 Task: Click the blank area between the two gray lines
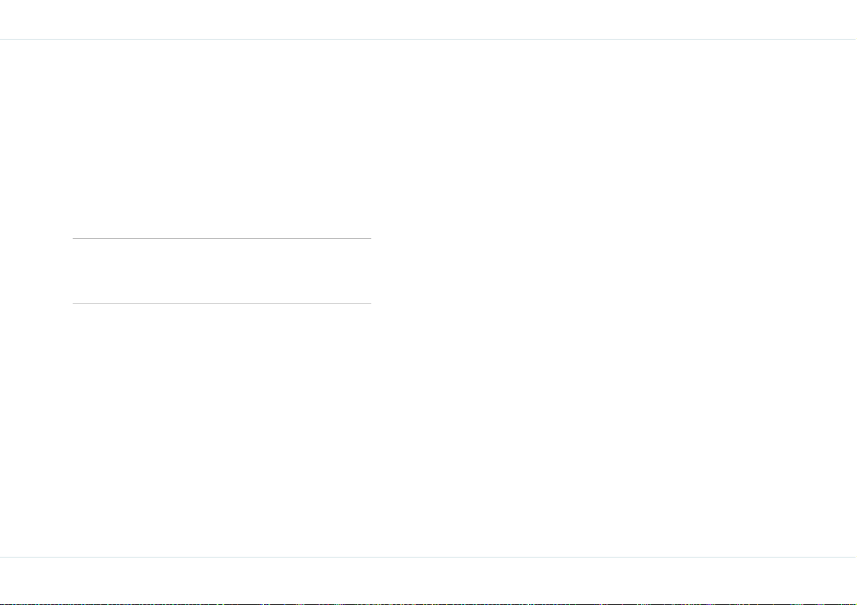pyautogui.click(x=222, y=270)
